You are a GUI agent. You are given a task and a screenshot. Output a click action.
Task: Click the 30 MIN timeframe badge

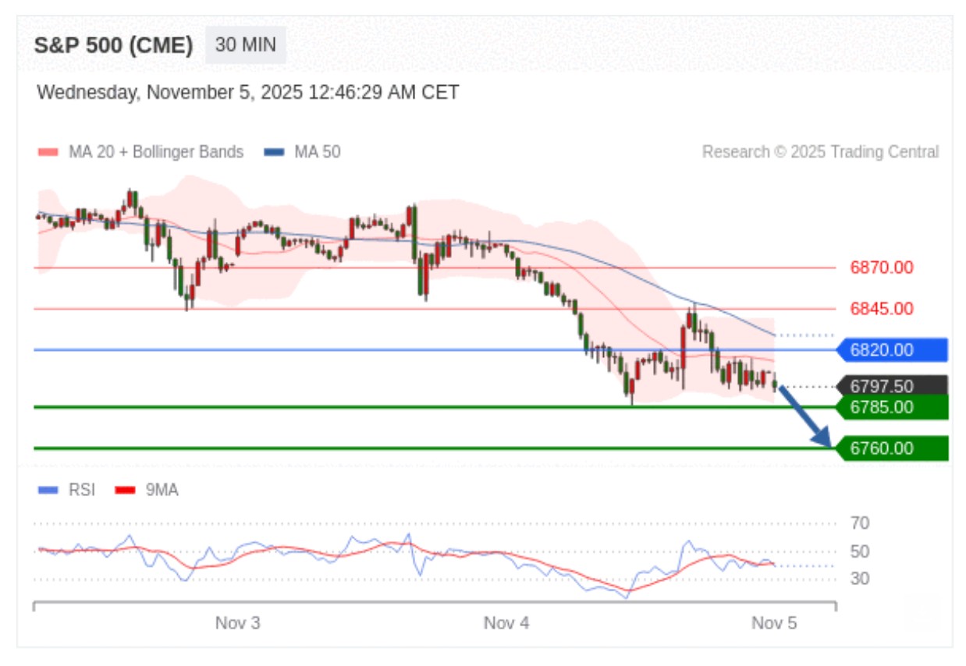[245, 45]
